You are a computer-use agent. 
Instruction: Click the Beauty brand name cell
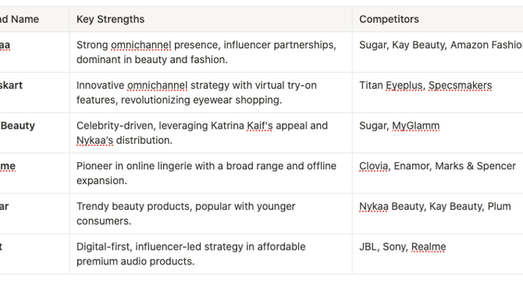click(34, 133)
